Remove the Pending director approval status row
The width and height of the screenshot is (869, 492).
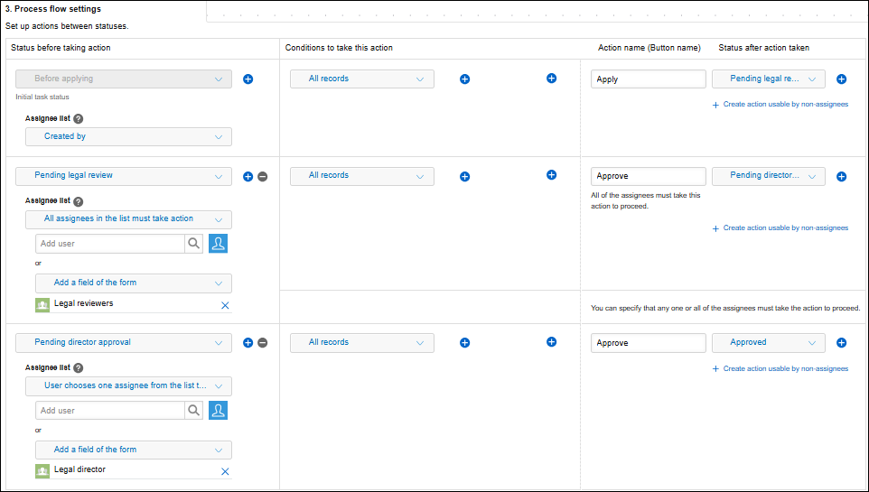pyautogui.click(x=263, y=343)
